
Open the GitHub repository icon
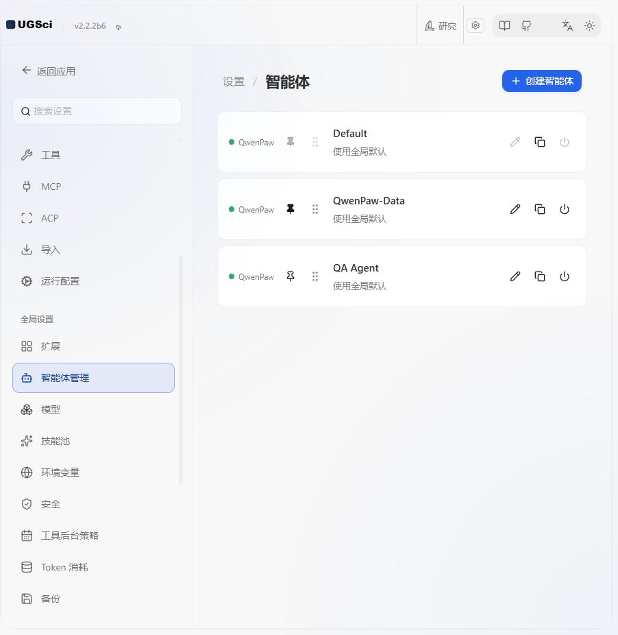pos(526,26)
